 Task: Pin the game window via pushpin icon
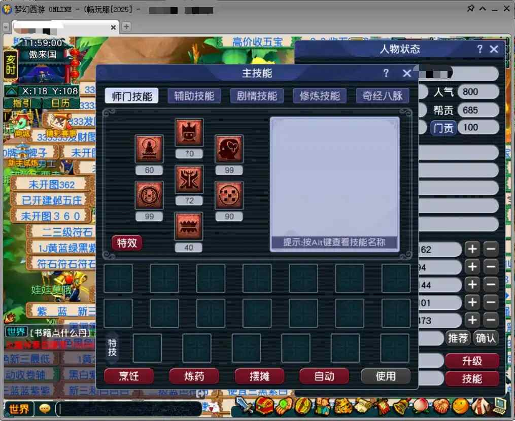click(471, 8)
